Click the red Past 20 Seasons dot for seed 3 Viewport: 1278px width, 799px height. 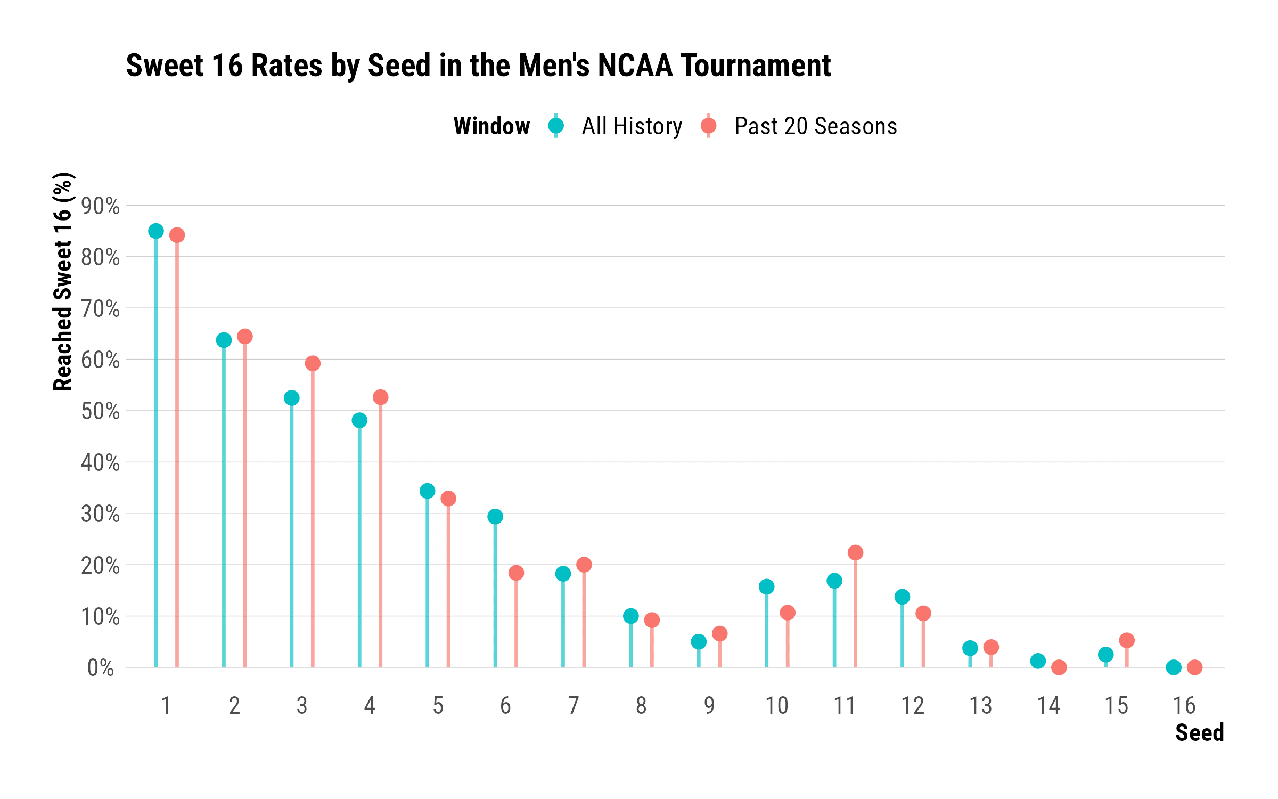point(313,363)
